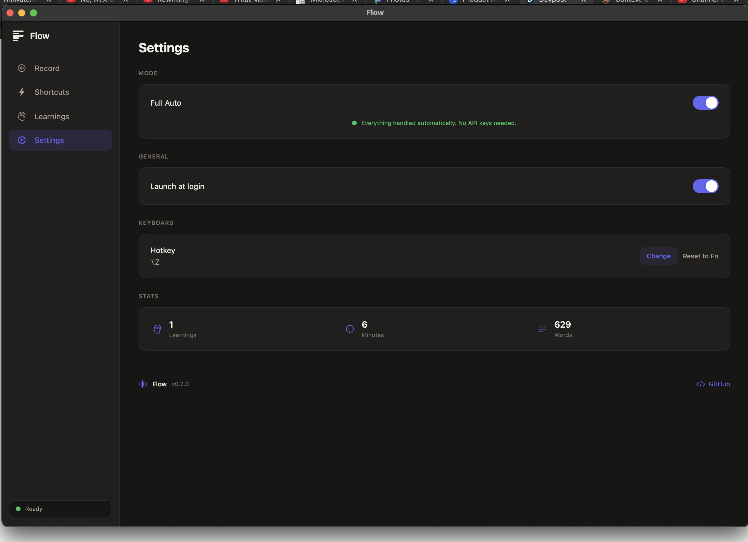
Task: Click the Learnings brain icon in sidebar
Action: [x=22, y=117]
